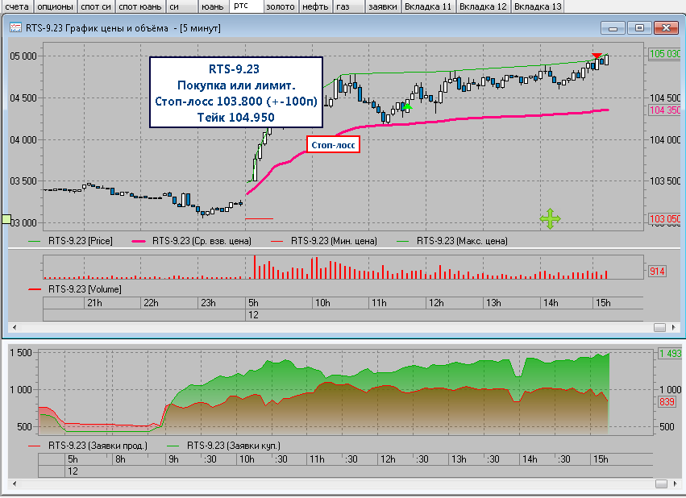Click the Тейк 104.950 annotation text
686x498 pixels.
(236, 117)
